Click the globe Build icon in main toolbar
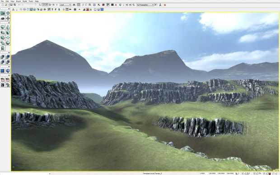This screenshot has height=175, width=280. pos(120,5)
